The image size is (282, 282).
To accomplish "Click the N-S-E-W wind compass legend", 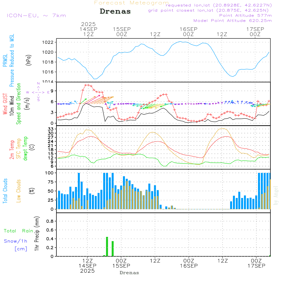I will pos(38,92).
